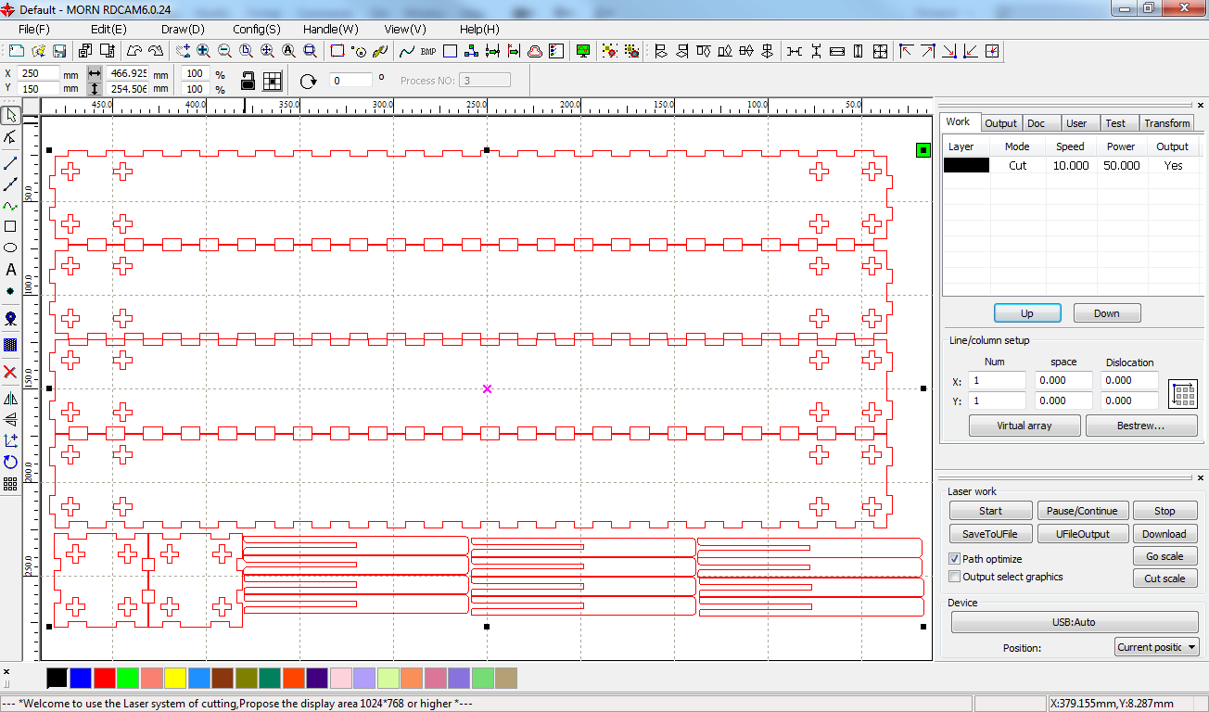Select the black Cut layer color cell
1209x712 pixels.
966,165
